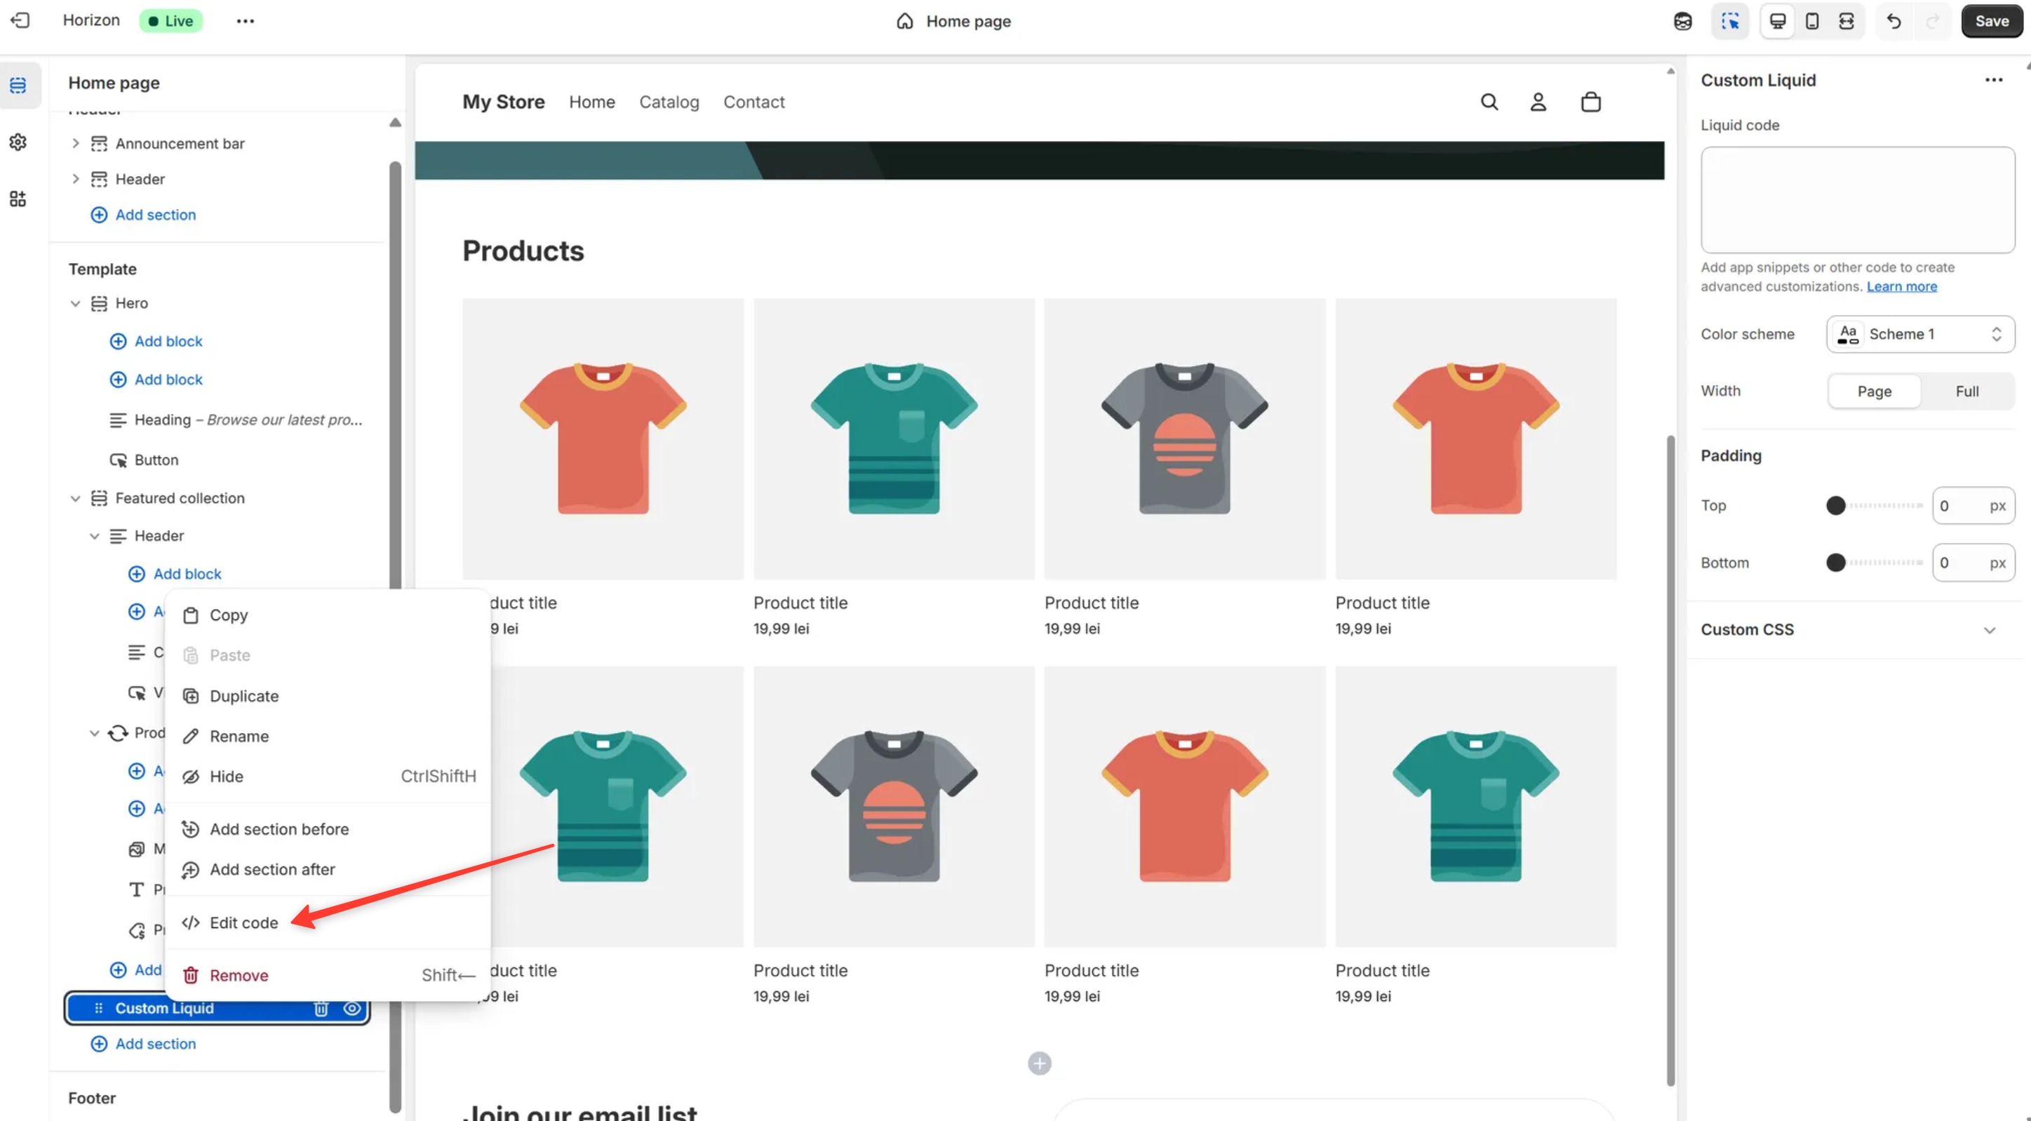2031x1121 pixels.
Task: Select Duplicate in the context menu
Action: [243, 696]
